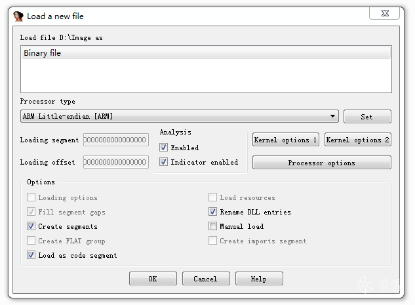415x305 pixels.
Task: Open Kernel options 2
Action: click(x=358, y=140)
